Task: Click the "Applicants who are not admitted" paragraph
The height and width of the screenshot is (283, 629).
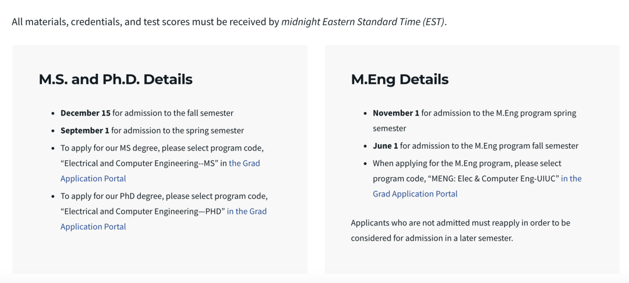Action: (x=460, y=231)
